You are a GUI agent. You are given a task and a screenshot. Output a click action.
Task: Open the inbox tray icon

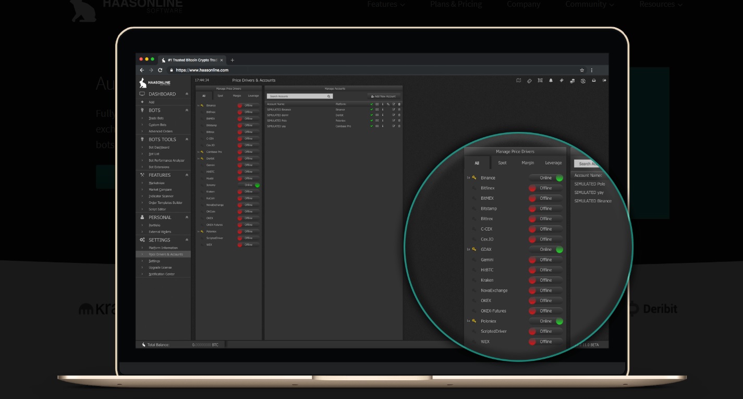(x=594, y=80)
